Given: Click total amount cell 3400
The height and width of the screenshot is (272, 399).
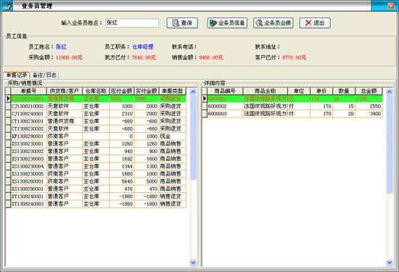Looking at the screenshot, I should [369, 113].
